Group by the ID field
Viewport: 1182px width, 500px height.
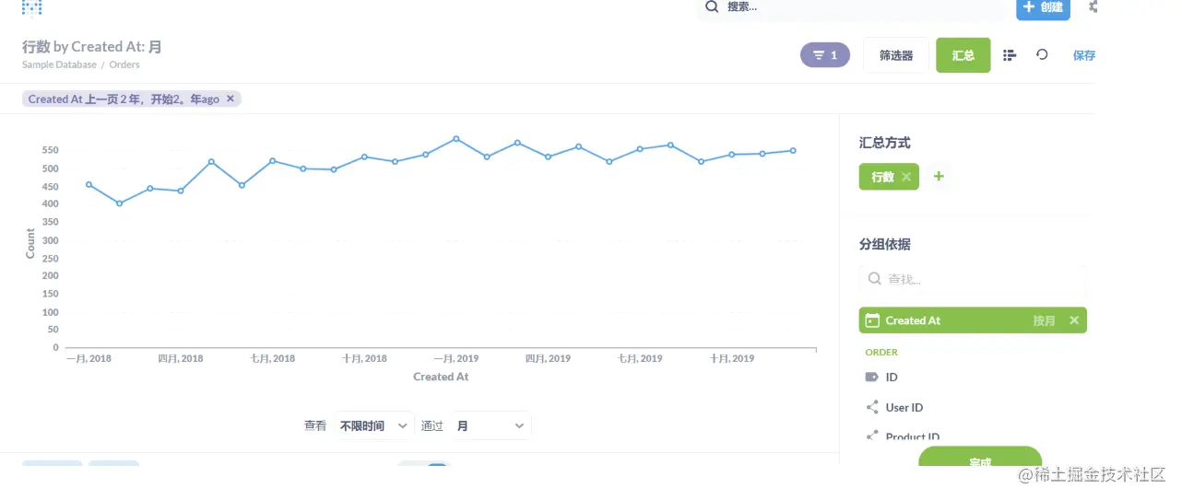[891, 377]
